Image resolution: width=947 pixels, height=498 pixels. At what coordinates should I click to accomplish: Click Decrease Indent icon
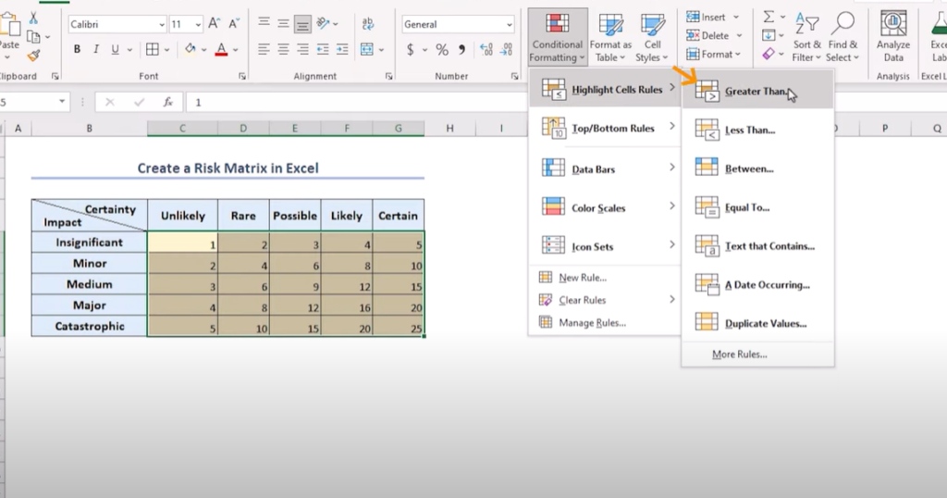[x=323, y=50]
